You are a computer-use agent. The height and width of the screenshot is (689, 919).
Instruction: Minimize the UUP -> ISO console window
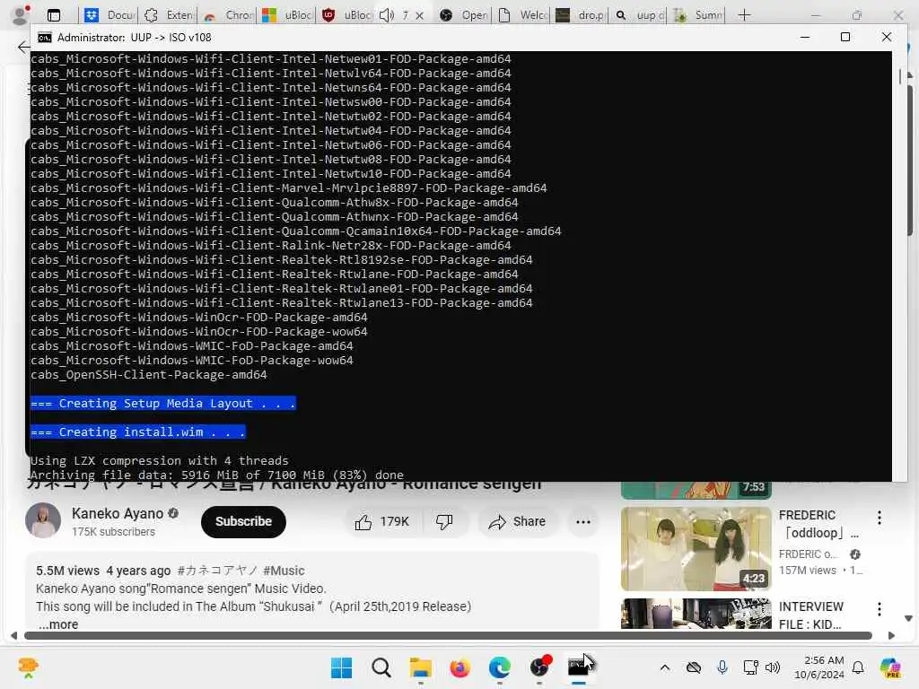805,37
